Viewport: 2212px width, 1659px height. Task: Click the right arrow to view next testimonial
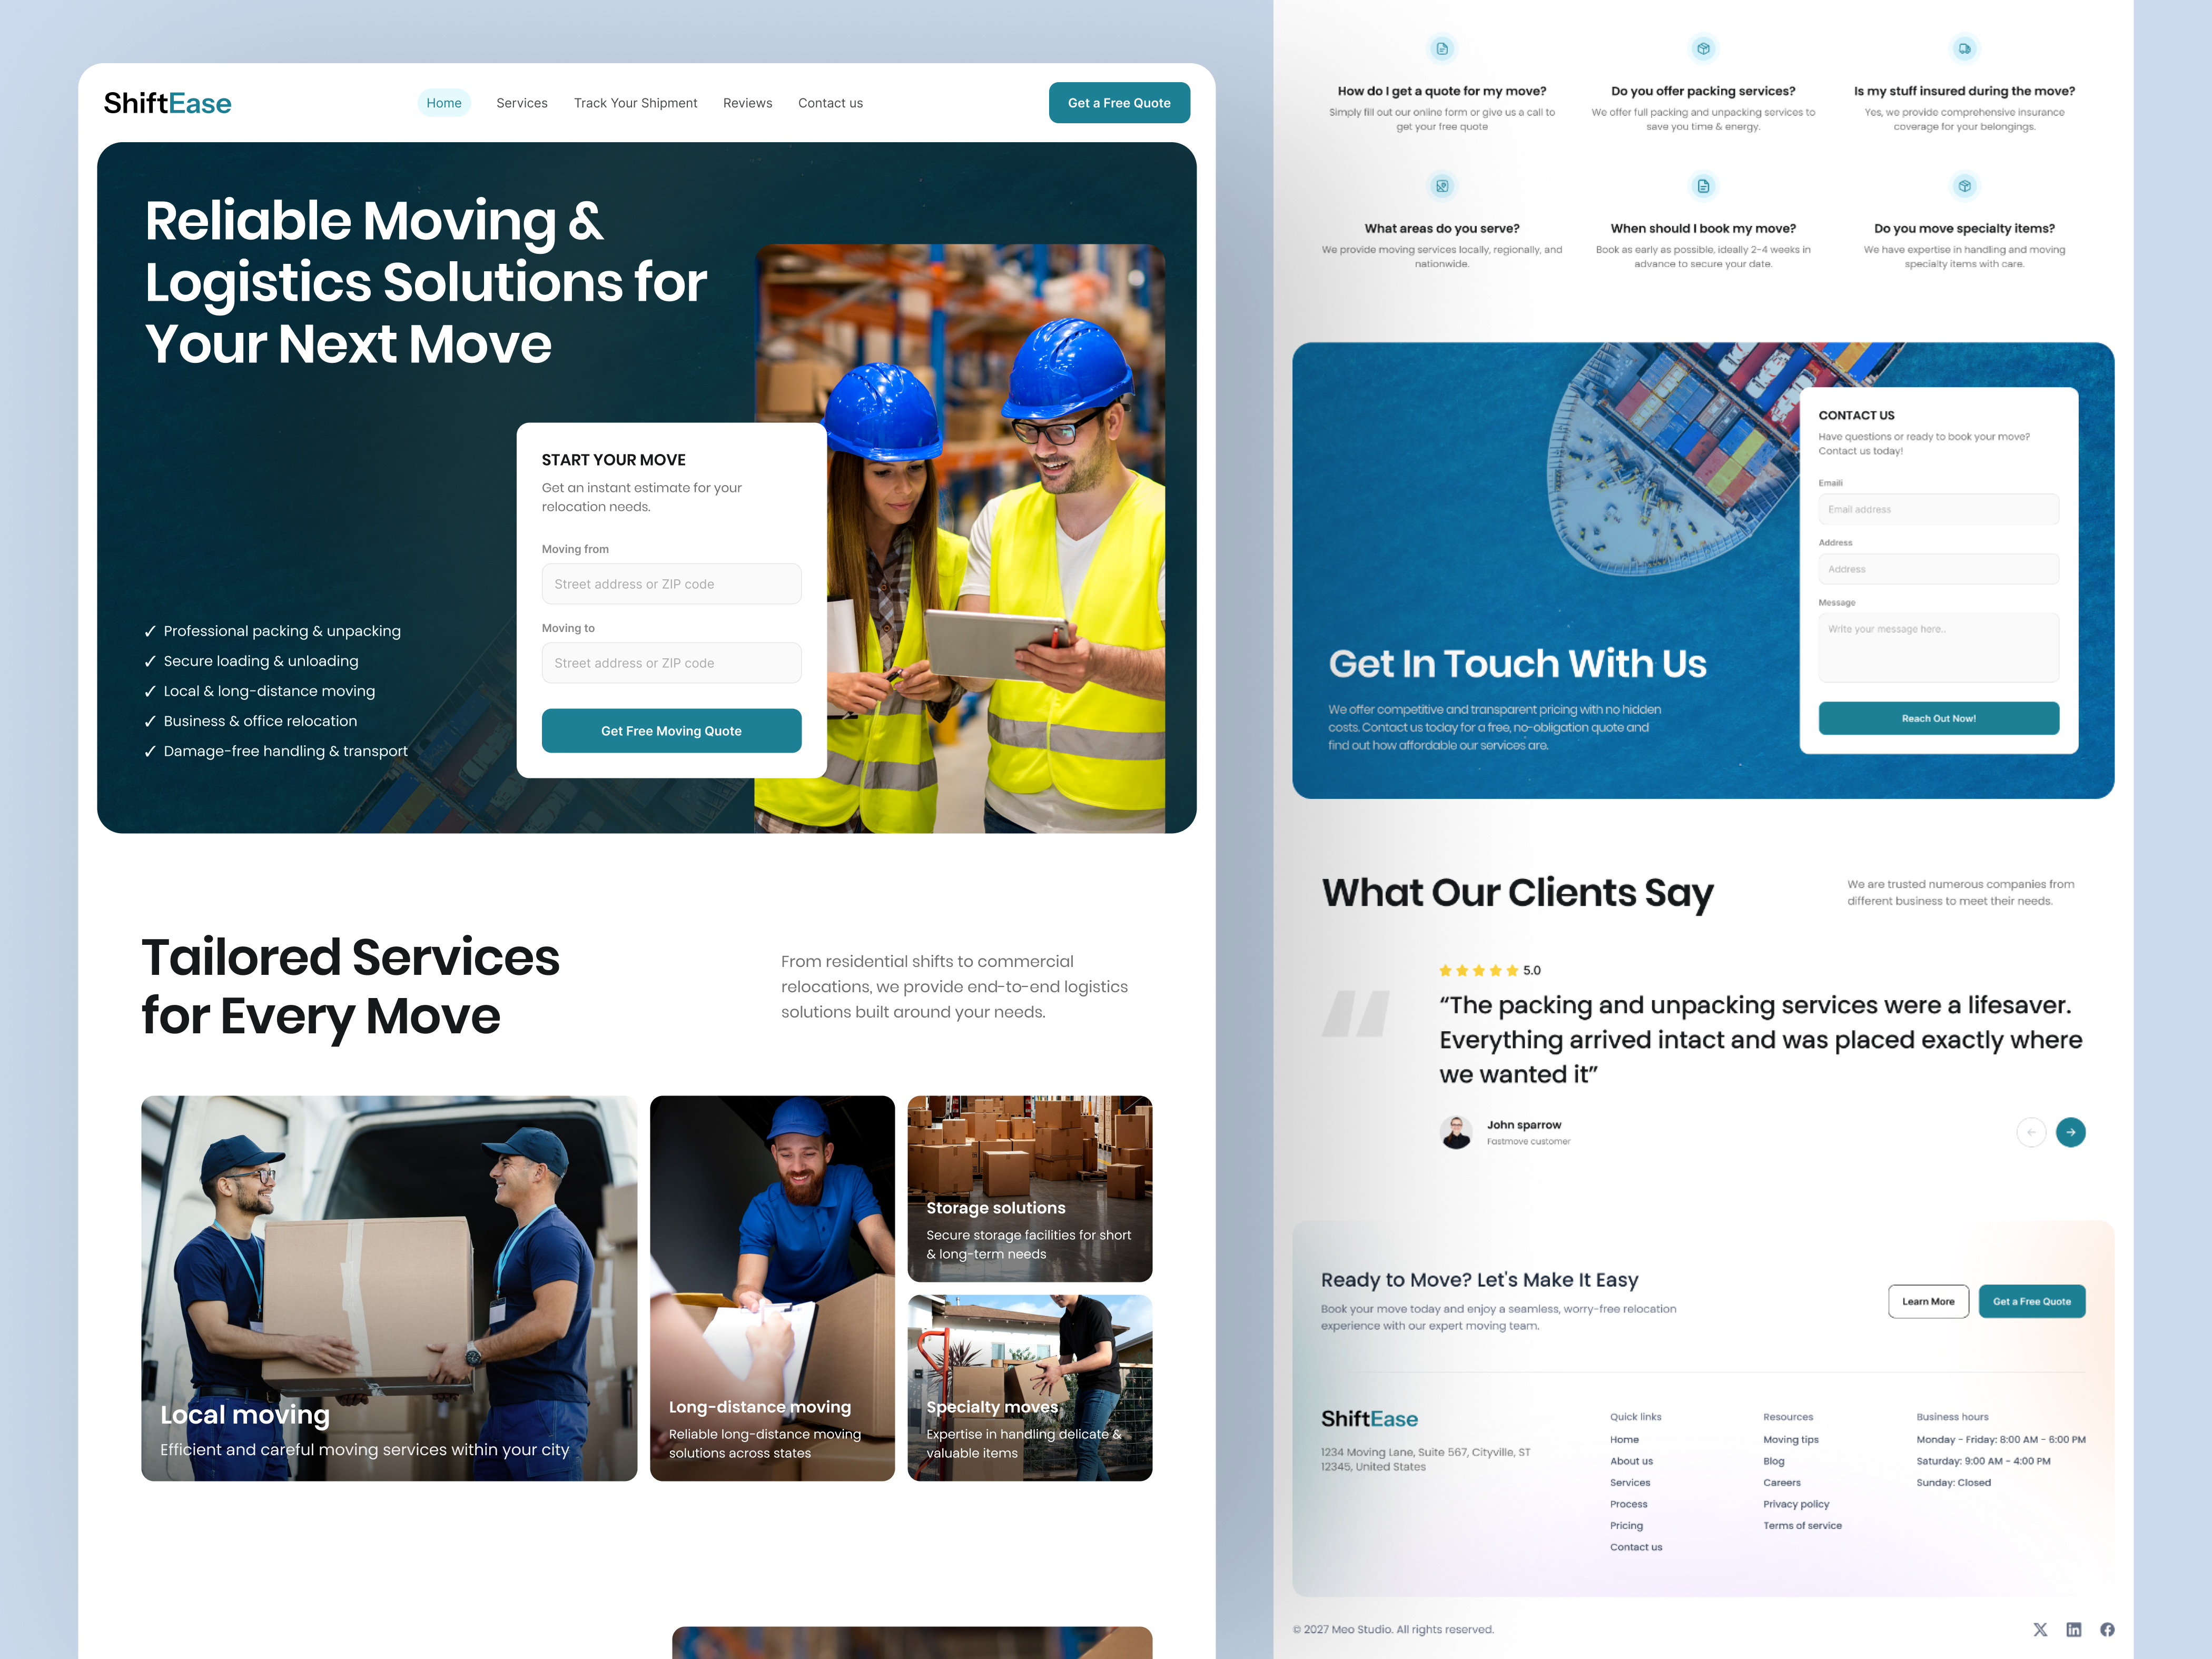tap(2071, 1132)
